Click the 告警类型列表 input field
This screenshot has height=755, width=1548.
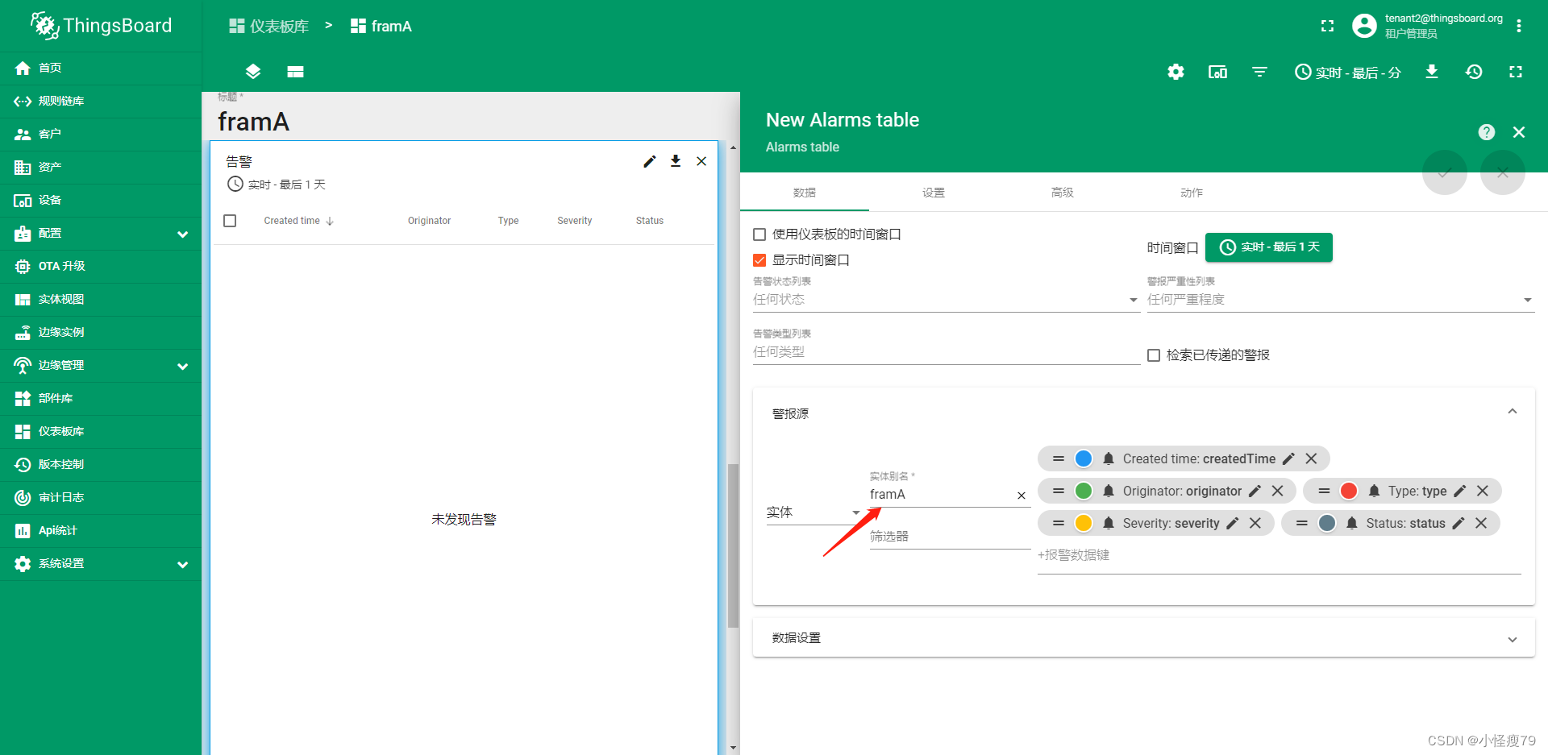(946, 352)
